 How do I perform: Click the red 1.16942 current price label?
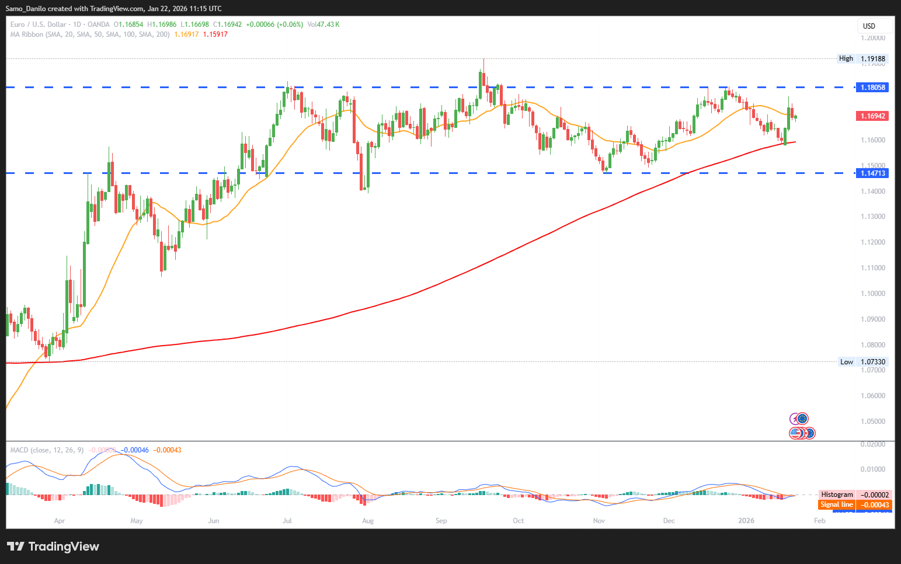pos(872,116)
